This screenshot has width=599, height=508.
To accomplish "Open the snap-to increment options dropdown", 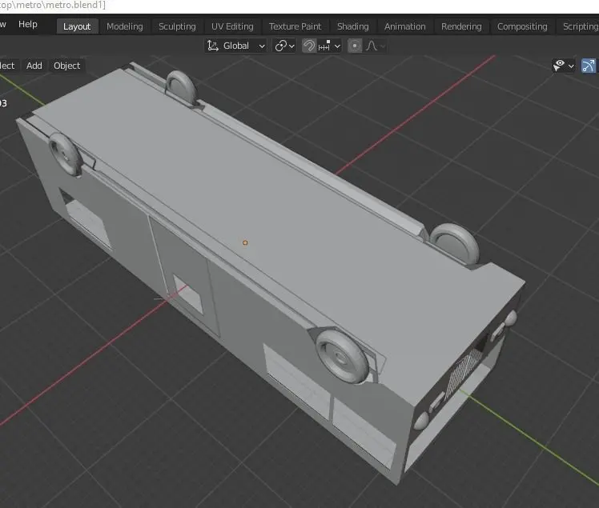I will point(329,46).
